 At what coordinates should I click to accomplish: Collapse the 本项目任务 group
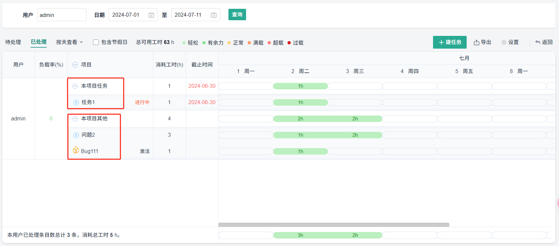[75, 86]
